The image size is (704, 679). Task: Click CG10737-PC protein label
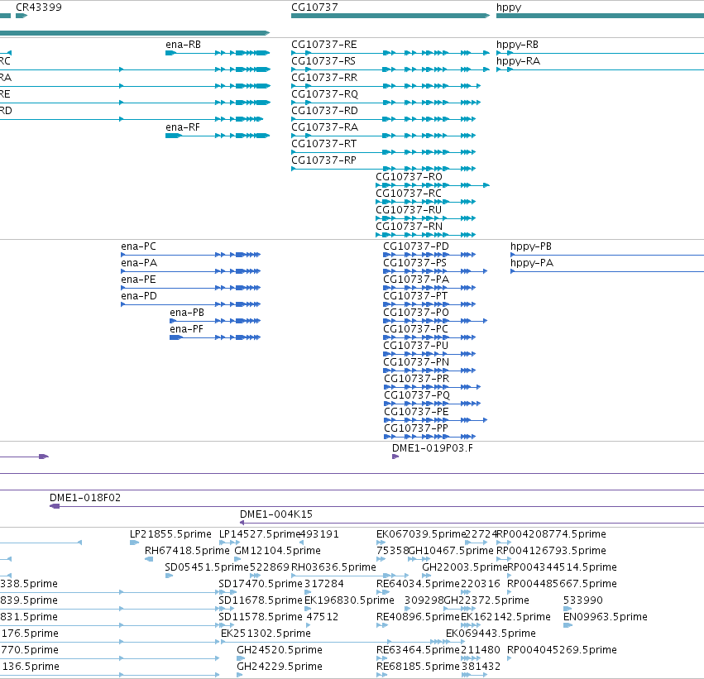[416, 329]
